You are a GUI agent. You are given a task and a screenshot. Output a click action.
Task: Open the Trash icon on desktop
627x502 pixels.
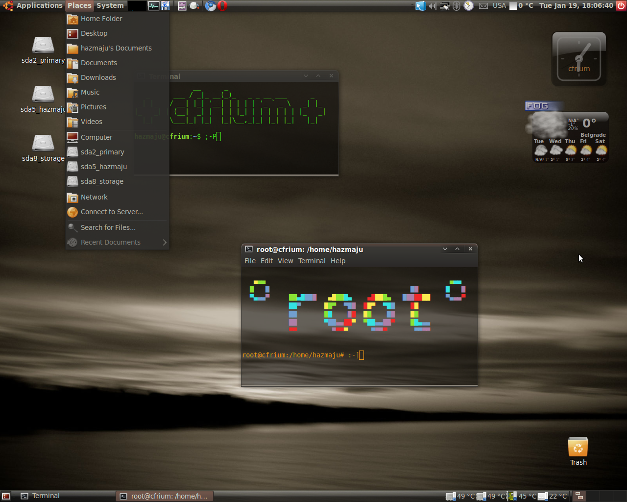point(578,452)
